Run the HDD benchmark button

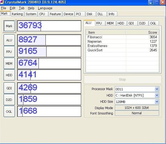9,75
